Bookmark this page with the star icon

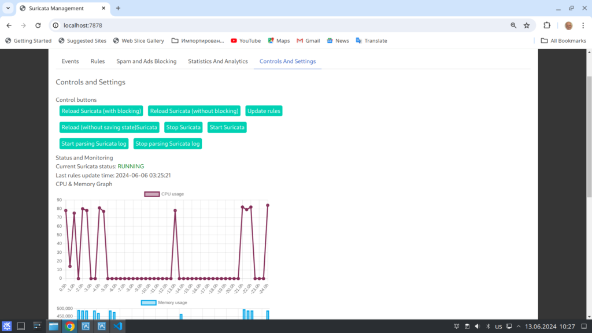coord(526,25)
